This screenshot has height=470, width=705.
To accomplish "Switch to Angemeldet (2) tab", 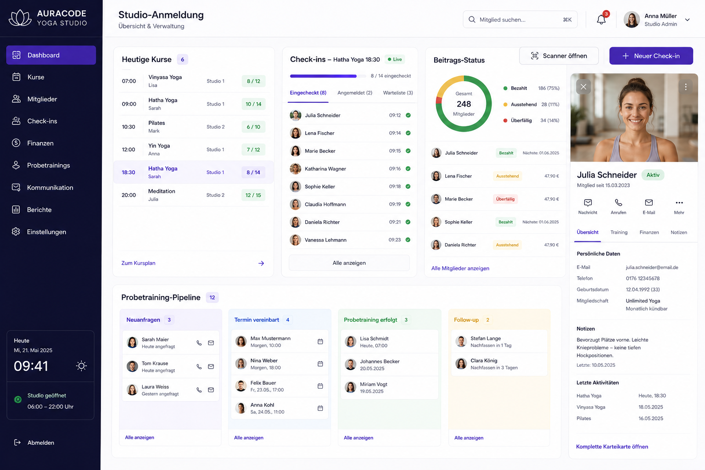I will tap(355, 93).
